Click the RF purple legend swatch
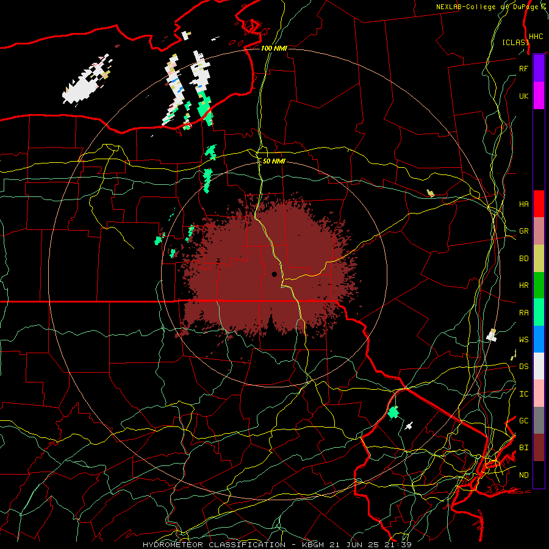549x549 pixels. coord(539,68)
